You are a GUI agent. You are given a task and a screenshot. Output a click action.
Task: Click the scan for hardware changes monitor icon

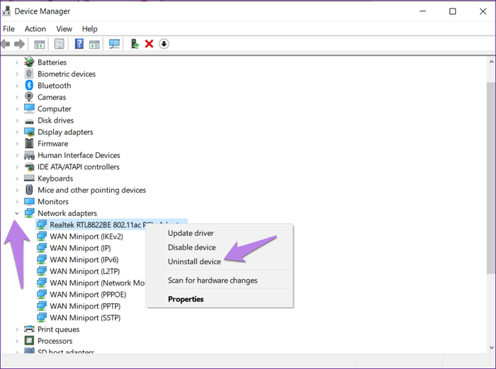pos(114,44)
